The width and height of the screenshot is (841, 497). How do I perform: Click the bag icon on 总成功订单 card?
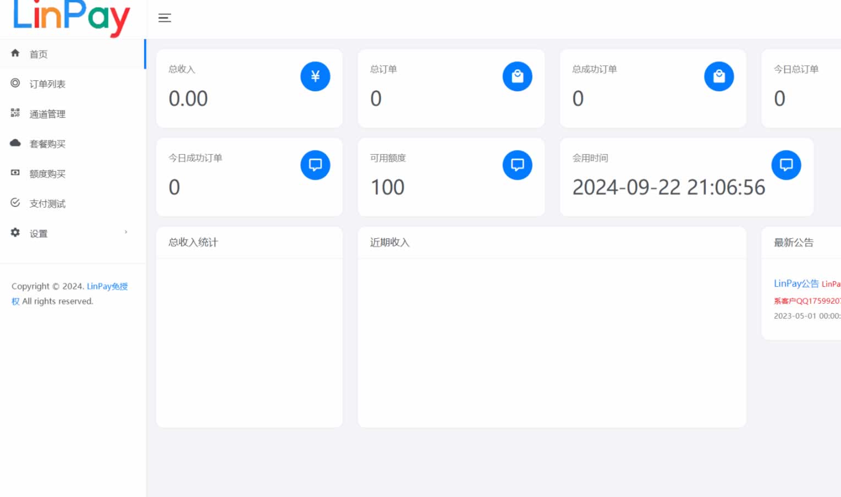[719, 77]
